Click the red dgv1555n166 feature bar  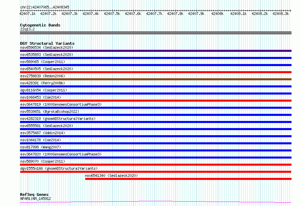(156, 172)
